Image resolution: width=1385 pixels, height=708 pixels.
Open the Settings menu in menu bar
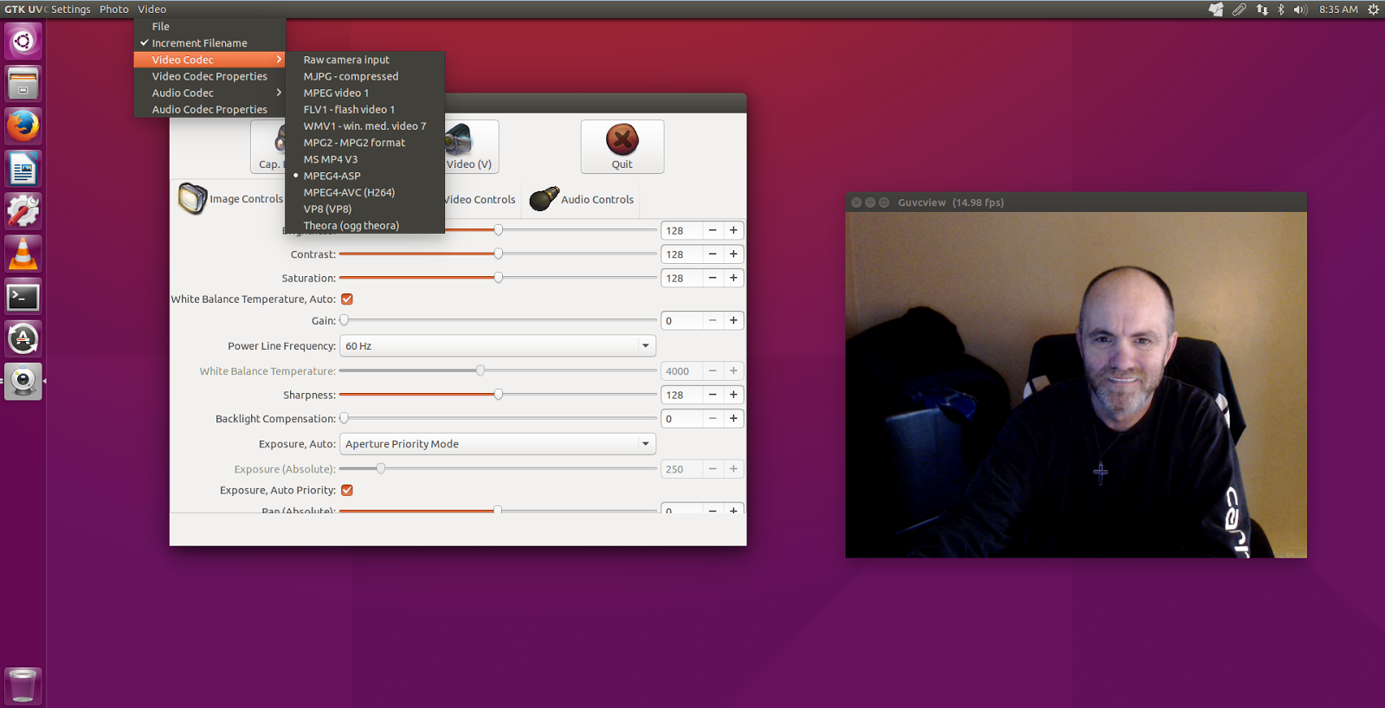(70, 10)
